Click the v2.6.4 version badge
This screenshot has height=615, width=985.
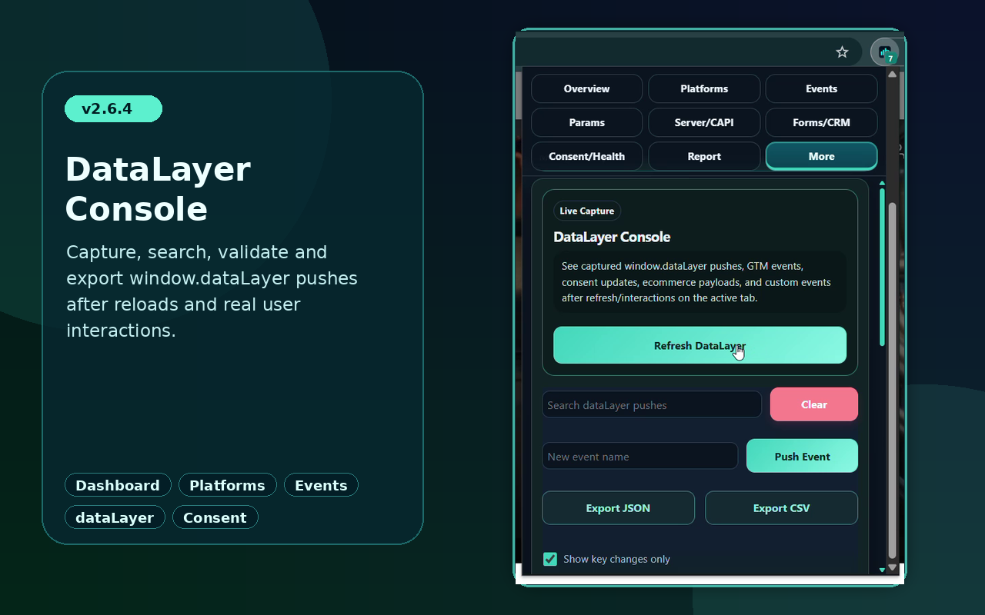pyautogui.click(x=113, y=108)
